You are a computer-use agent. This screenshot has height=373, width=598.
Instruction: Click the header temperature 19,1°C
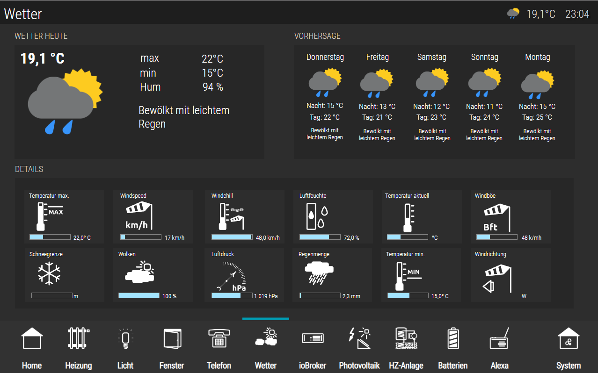pyautogui.click(x=541, y=14)
